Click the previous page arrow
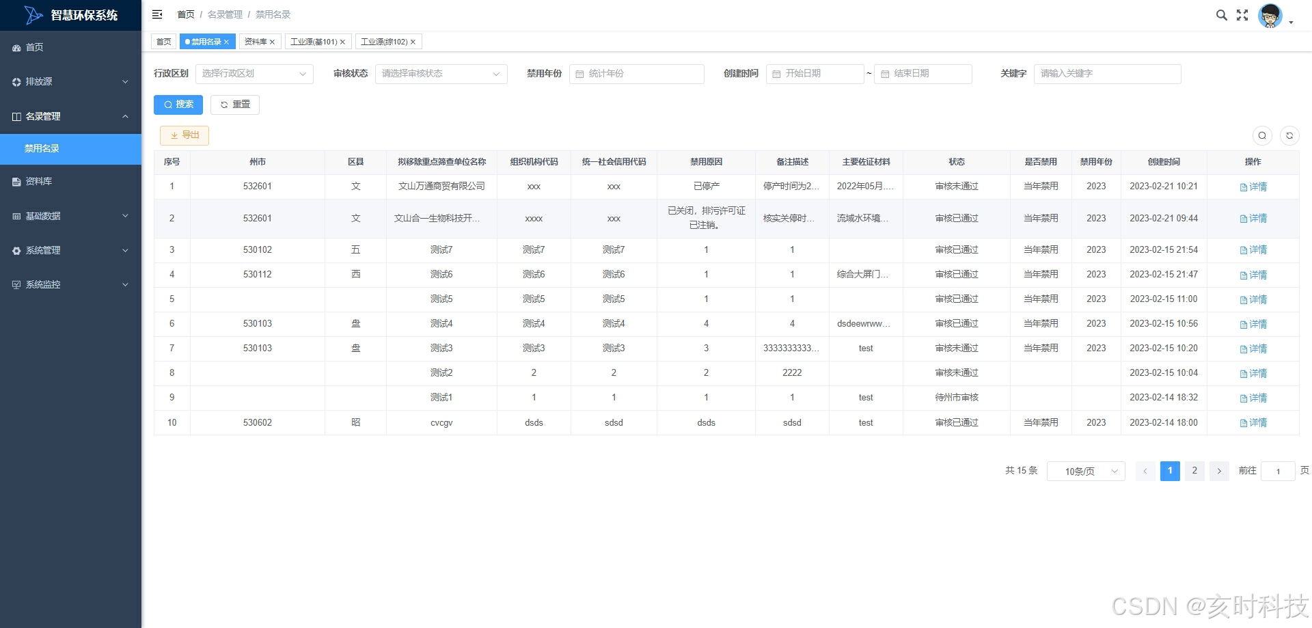1312x628 pixels. [x=1145, y=471]
